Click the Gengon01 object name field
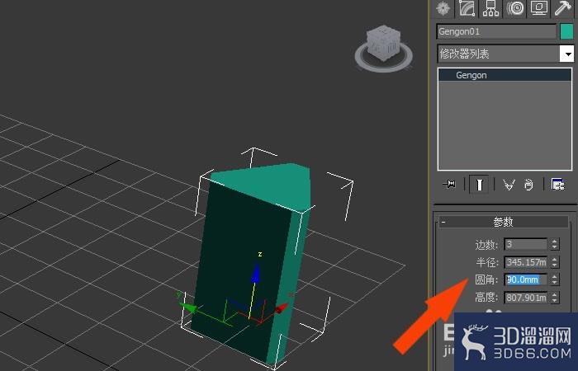Image resolution: width=578 pixels, height=371 pixels. click(496, 31)
